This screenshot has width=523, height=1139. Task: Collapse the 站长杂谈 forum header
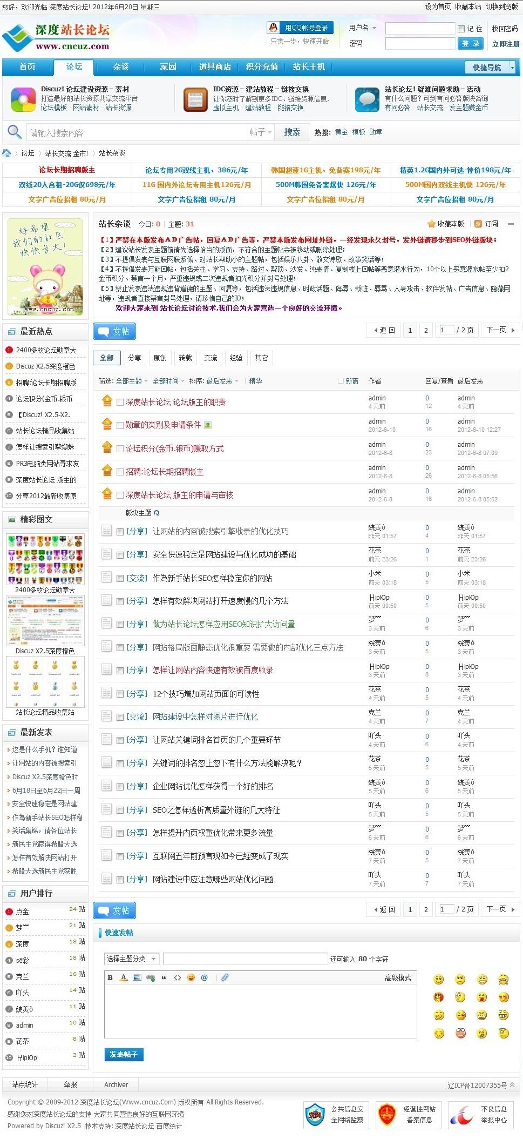(511, 224)
